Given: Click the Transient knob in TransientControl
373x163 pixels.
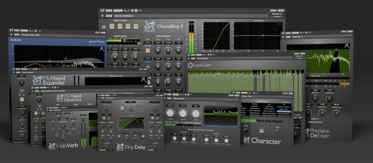Looking at the screenshot, I should (x=170, y=113).
